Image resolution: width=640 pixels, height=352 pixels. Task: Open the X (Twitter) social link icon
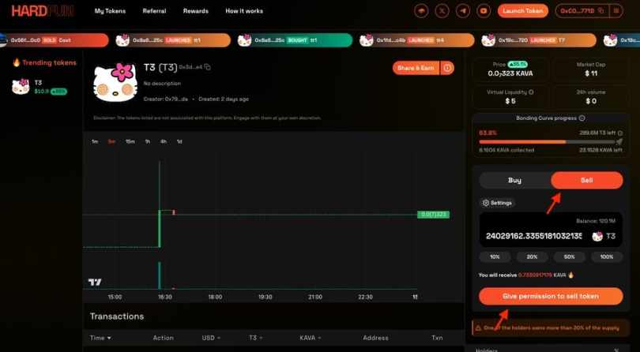[x=442, y=11]
